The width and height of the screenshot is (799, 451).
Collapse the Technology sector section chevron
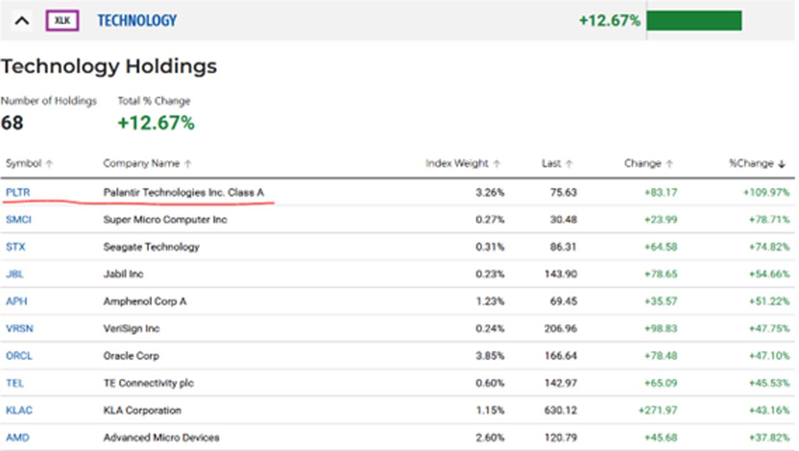pos(22,21)
